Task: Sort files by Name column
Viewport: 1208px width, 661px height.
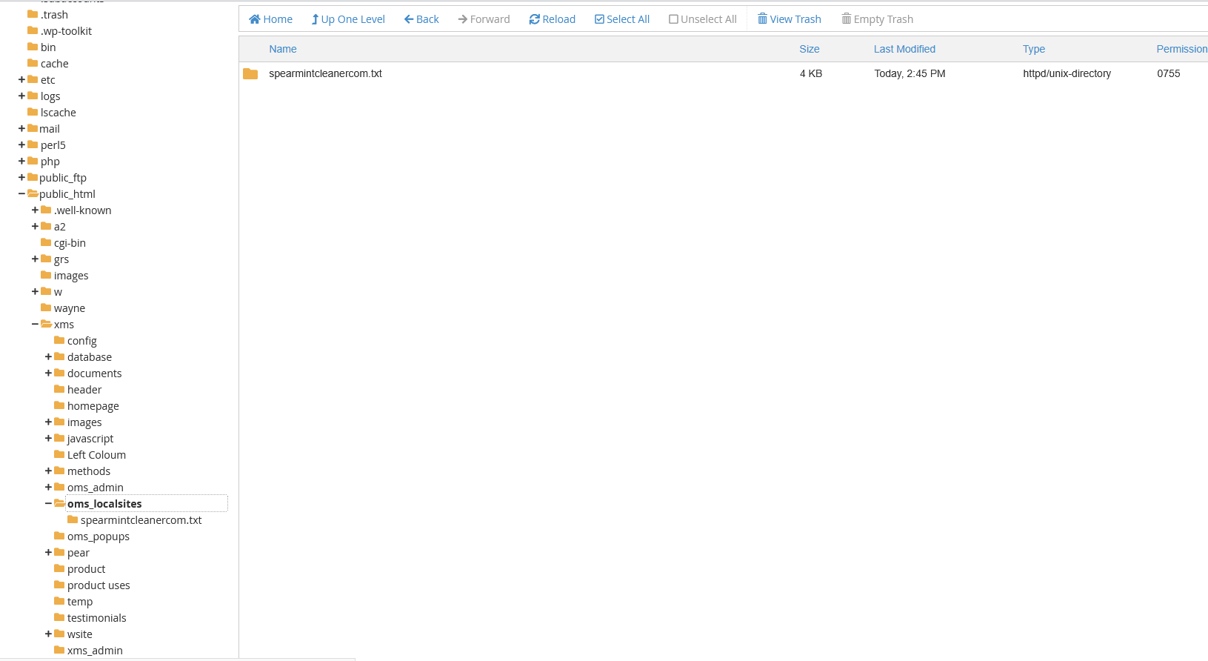Action: tap(282, 49)
